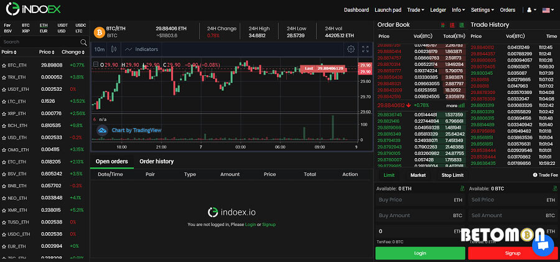
Task: Select the Market order type tab
Action: point(418,175)
